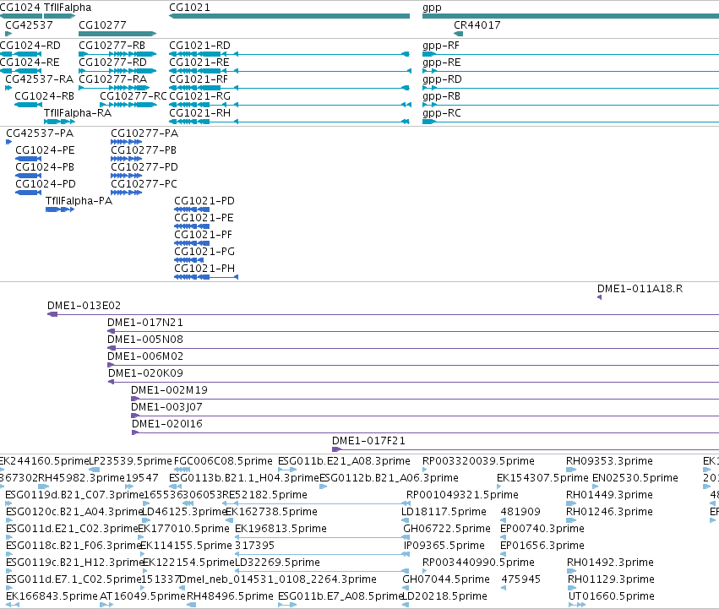
Task: Click BAC clone DME1-013E02 label
Action: [x=84, y=306]
